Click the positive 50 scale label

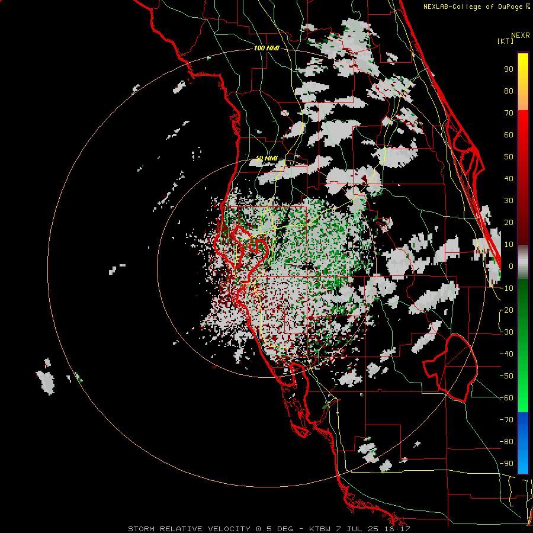[509, 157]
